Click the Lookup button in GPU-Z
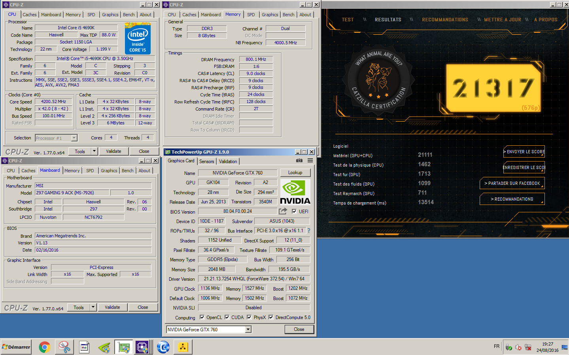This screenshot has height=355, width=569. tap(295, 173)
